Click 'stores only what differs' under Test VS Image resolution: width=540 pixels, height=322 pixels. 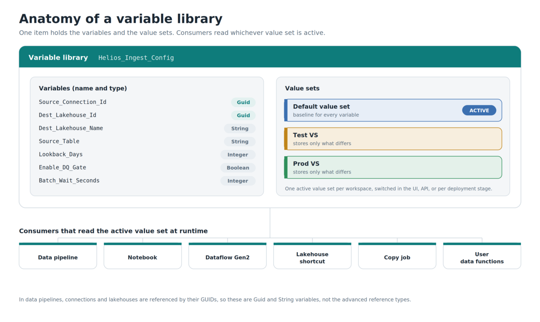[322, 143]
